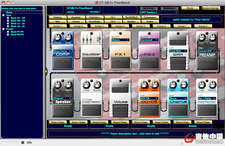Viewport: 225px width, 146px height.
Task: Toggle the Equalizer pedal footswitch
Action: (91, 63)
